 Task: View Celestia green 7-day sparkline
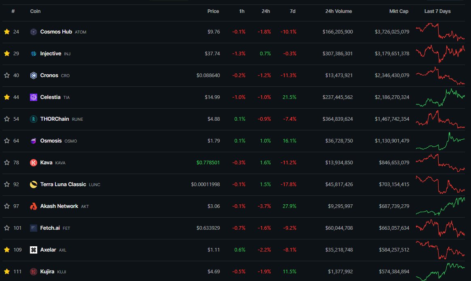440,97
